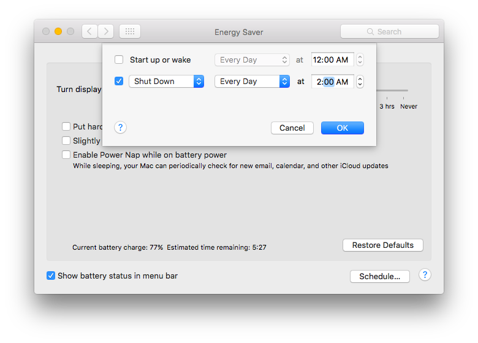Screen dimensions: 478x343
Task: Click the Restore Defaults button
Action: point(382,245)
